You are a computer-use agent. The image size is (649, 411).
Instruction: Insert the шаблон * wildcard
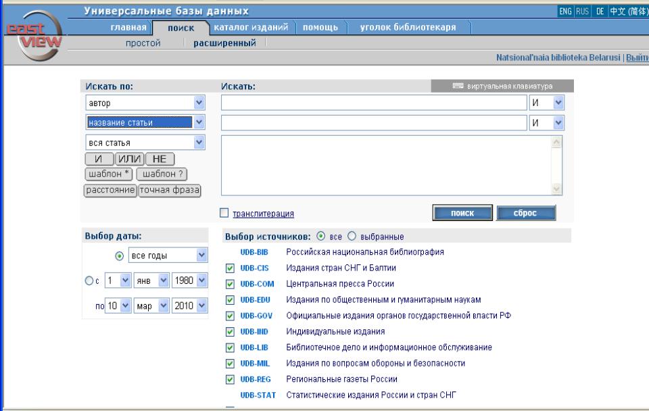tap(108, 174)
